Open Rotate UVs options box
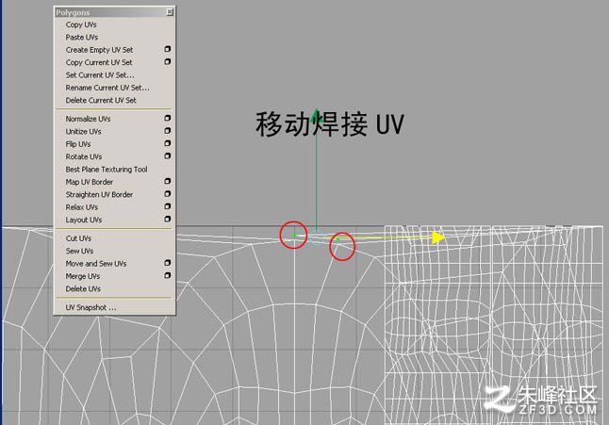This screenshot has height=425, width=609. pos(168,156)
